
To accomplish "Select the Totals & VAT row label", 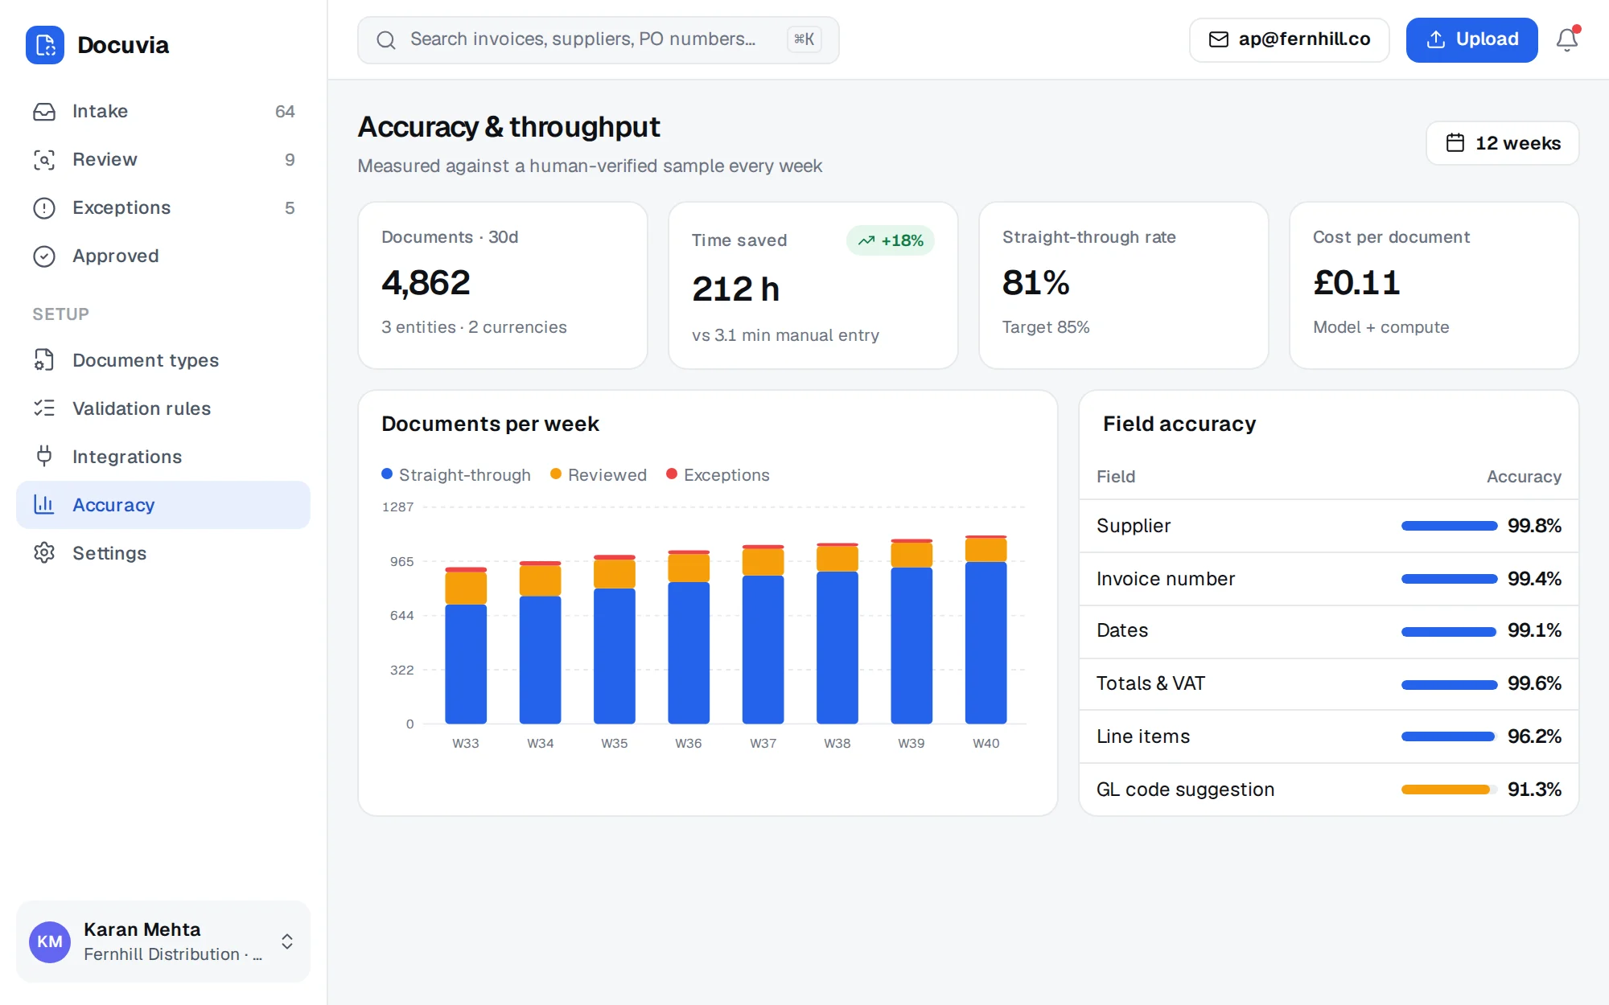I will pyautogui.click(x=1150, y=683).
